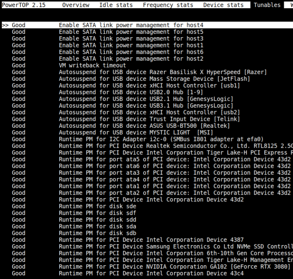Select Runtime PM for disk sdb
Image resolution: width=293 pixels, height=279 pixels.
(74, 234)
